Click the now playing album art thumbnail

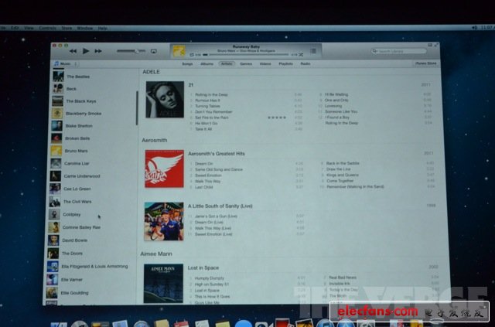pos(179,51)
